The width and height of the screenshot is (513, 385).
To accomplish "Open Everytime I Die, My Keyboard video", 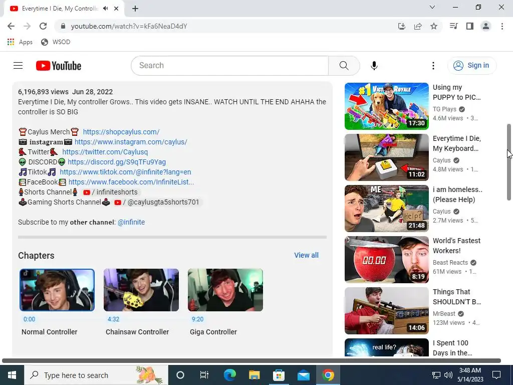I will (x=387, y=157).
